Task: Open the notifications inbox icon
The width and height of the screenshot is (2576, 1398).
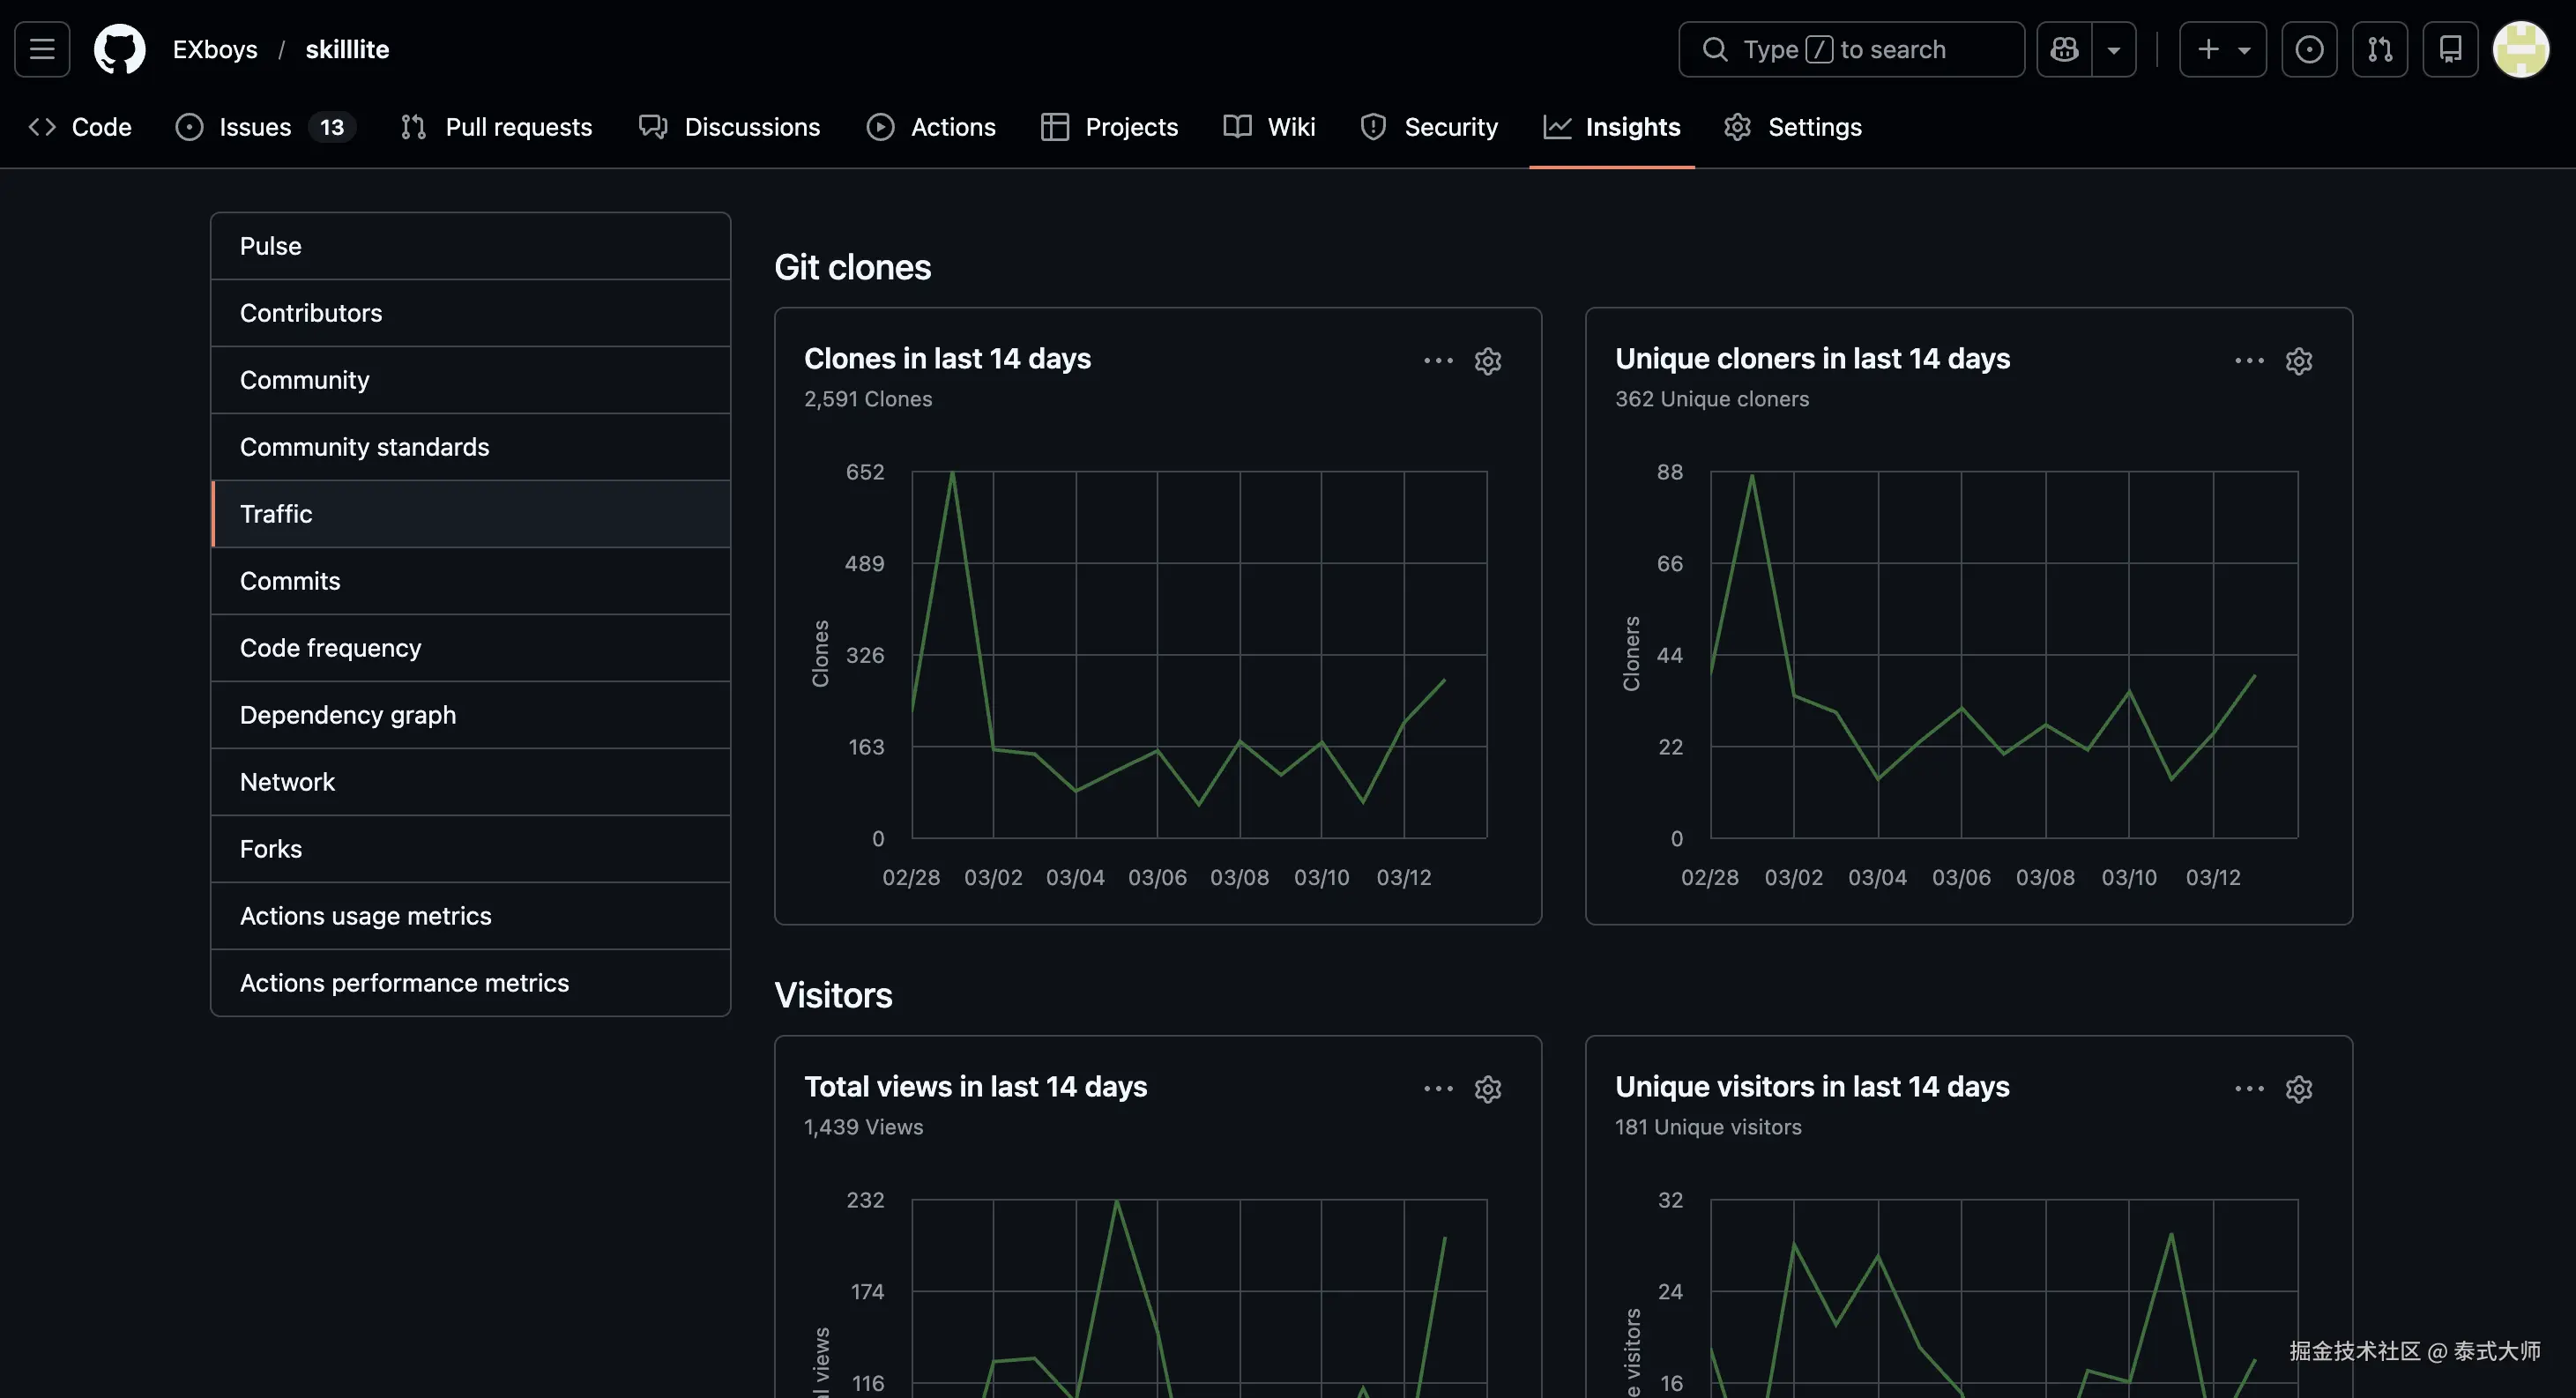Action: click(x=2450, y=49)
